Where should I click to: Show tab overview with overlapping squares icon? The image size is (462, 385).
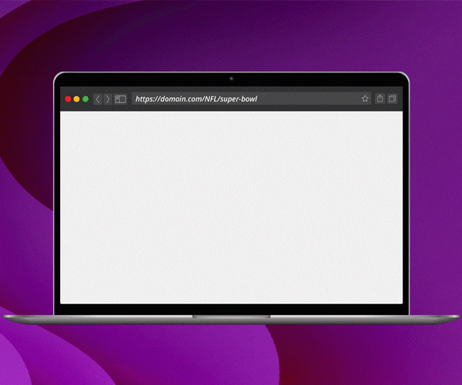392,99
